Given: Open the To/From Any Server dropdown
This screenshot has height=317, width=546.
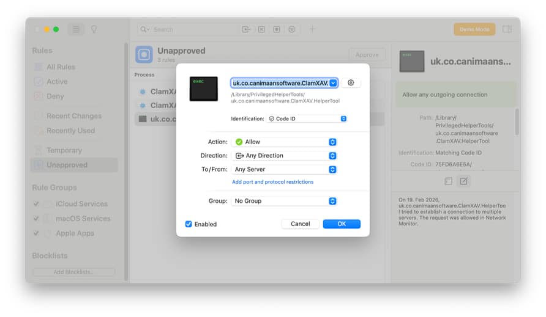Looking at the screenshot, I should (284, 169).
